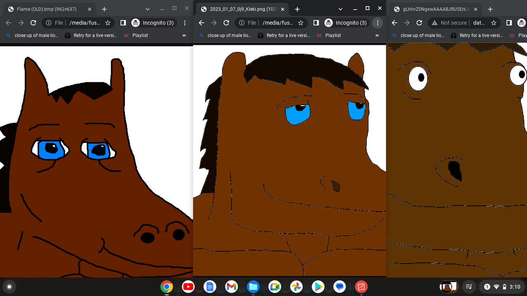Screen dimensions: 527x296
Task: Click the left window address bar /media/fus... text
Action: [x=85, y=23]
